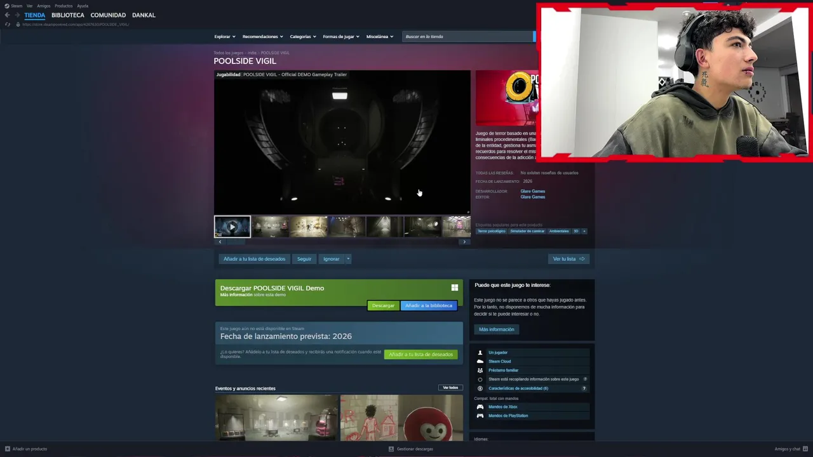The height and width of the screenshot is (457, 813).
Task: Click the plus icon for Añadir un producto
Action: coord(8,449)
